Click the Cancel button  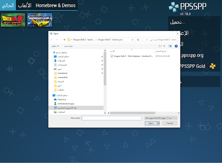tap(170, 123)
